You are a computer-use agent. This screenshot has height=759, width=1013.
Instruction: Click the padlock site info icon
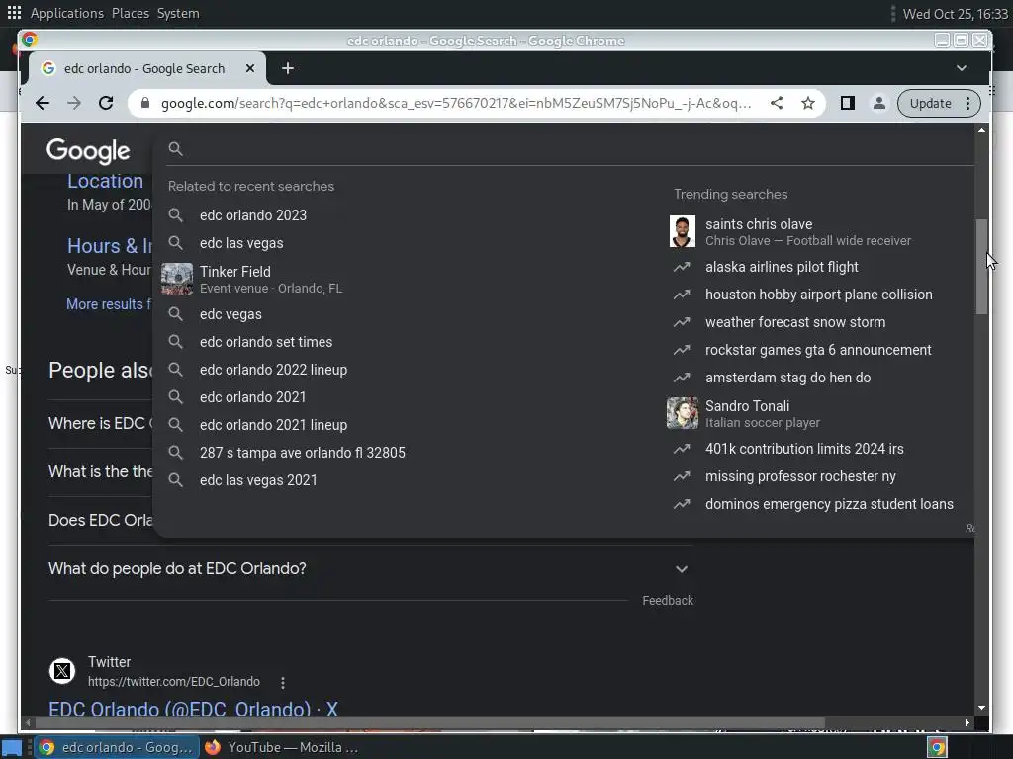pyautogui.click(x=145, y=103)
